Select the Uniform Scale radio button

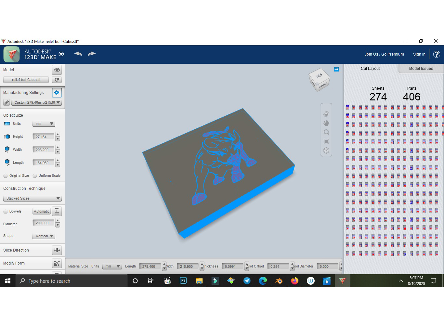click(x=35, y=176)
